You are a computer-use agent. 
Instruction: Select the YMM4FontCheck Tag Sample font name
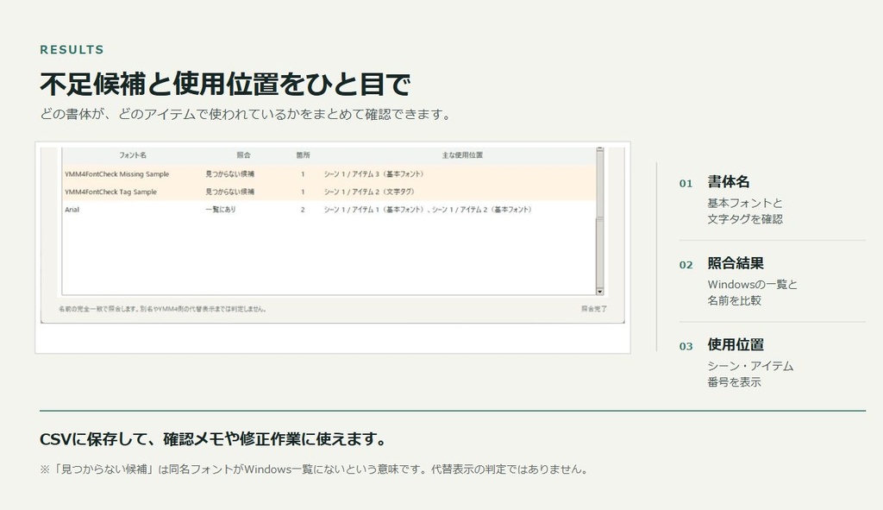(110, 192)
